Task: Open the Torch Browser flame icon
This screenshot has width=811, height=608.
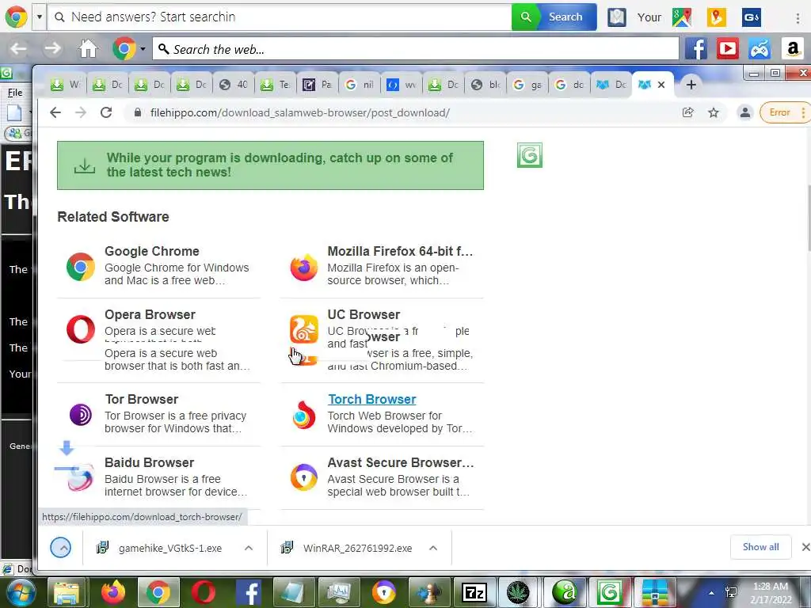Action: pos(303,415)
